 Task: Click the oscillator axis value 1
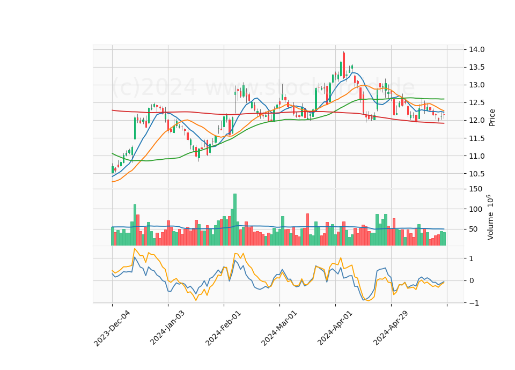click(x=472, y=258)
